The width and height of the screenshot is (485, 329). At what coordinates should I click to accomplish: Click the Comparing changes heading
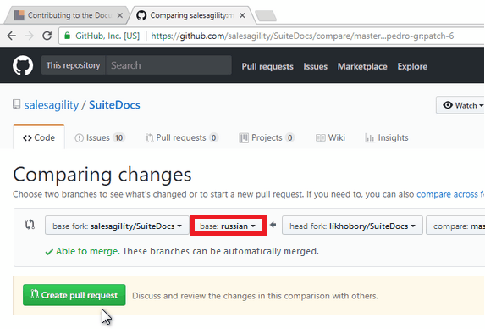pyautogui.click(x=102, y=175)
